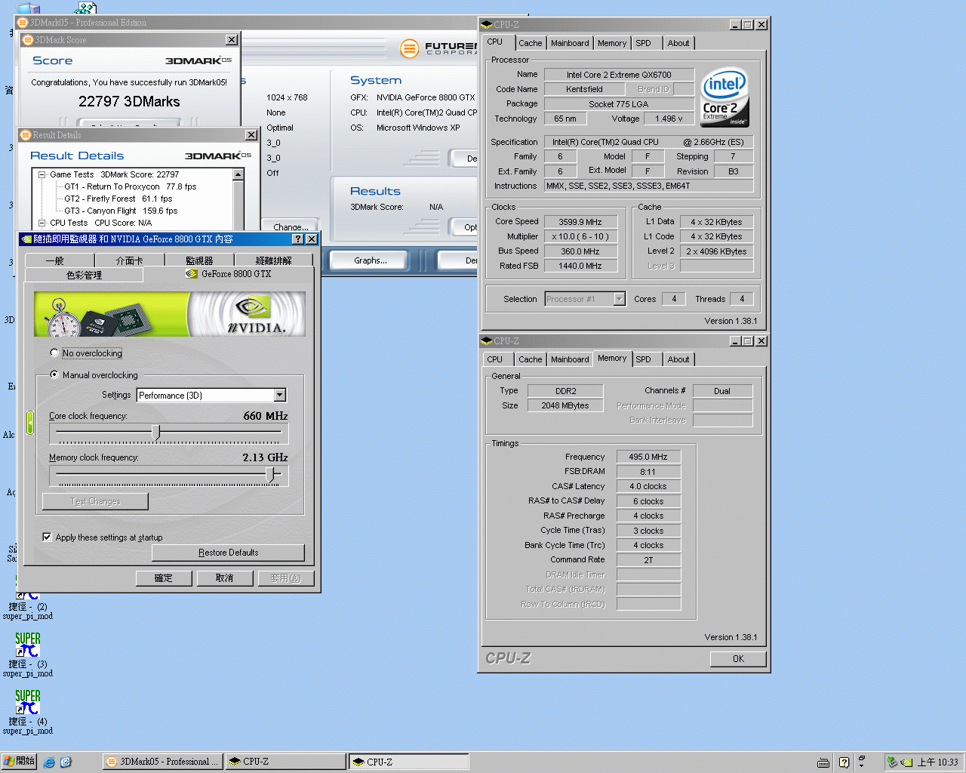This screenshot has width=966, height=773.
Task: Open Internet Explorer from the quick launch bar
Action: point(49,762)
